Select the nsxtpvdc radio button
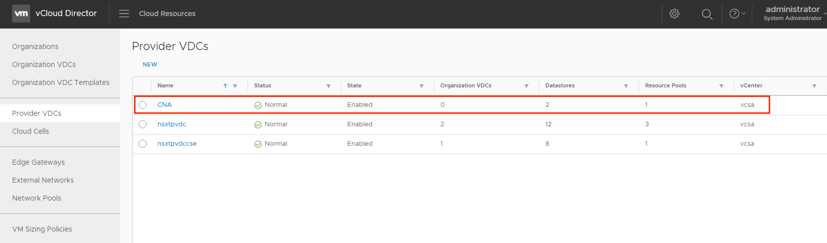Image resolution: width=827 pixels, height=243 pixels. pyautogui.click(x=142, y=124)
